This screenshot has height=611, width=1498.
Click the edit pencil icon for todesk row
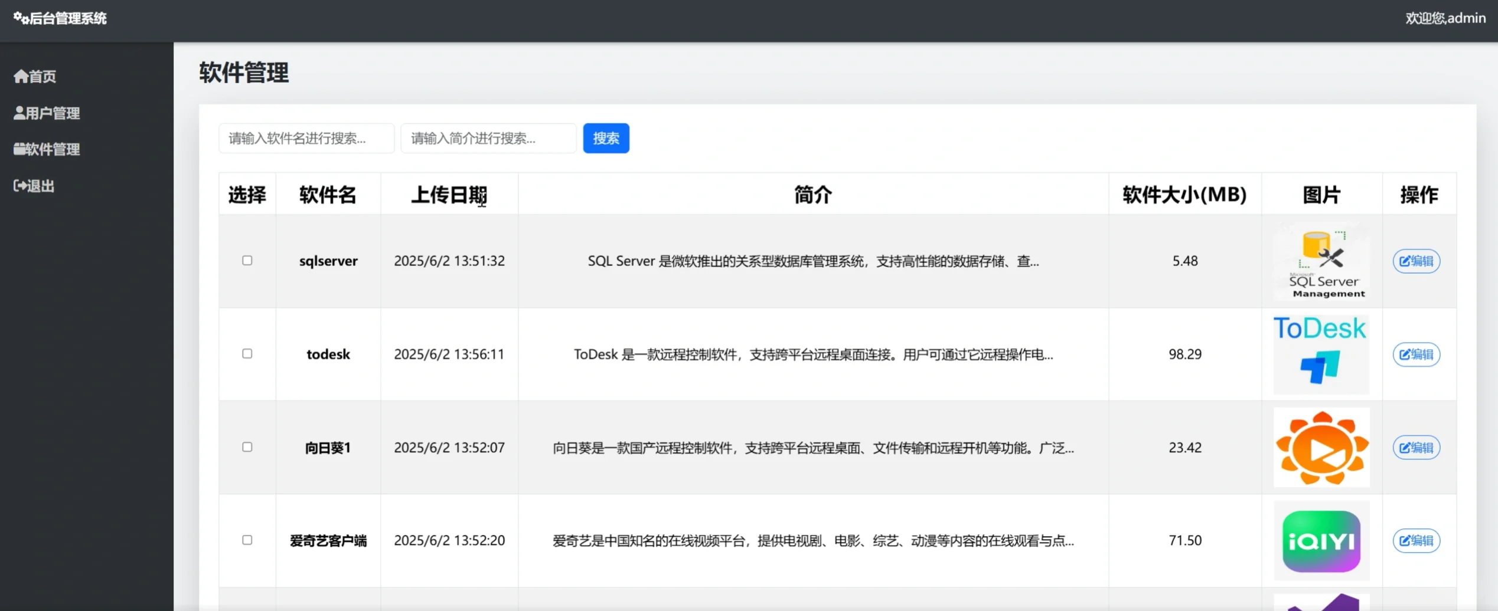click(x=1406, y=354)
